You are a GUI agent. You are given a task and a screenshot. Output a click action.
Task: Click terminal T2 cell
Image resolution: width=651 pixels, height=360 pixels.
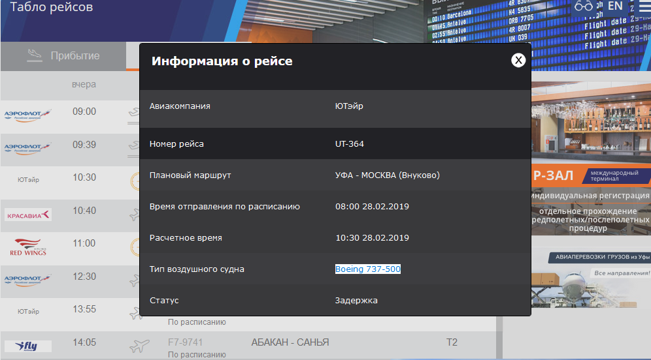pos(452,342)
